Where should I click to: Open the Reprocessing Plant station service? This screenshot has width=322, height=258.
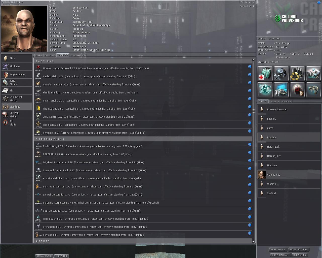coord(297,74)
